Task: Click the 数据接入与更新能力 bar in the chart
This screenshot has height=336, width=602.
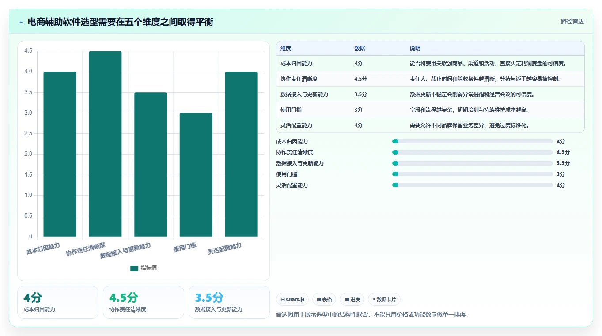Action: [151, 165]
